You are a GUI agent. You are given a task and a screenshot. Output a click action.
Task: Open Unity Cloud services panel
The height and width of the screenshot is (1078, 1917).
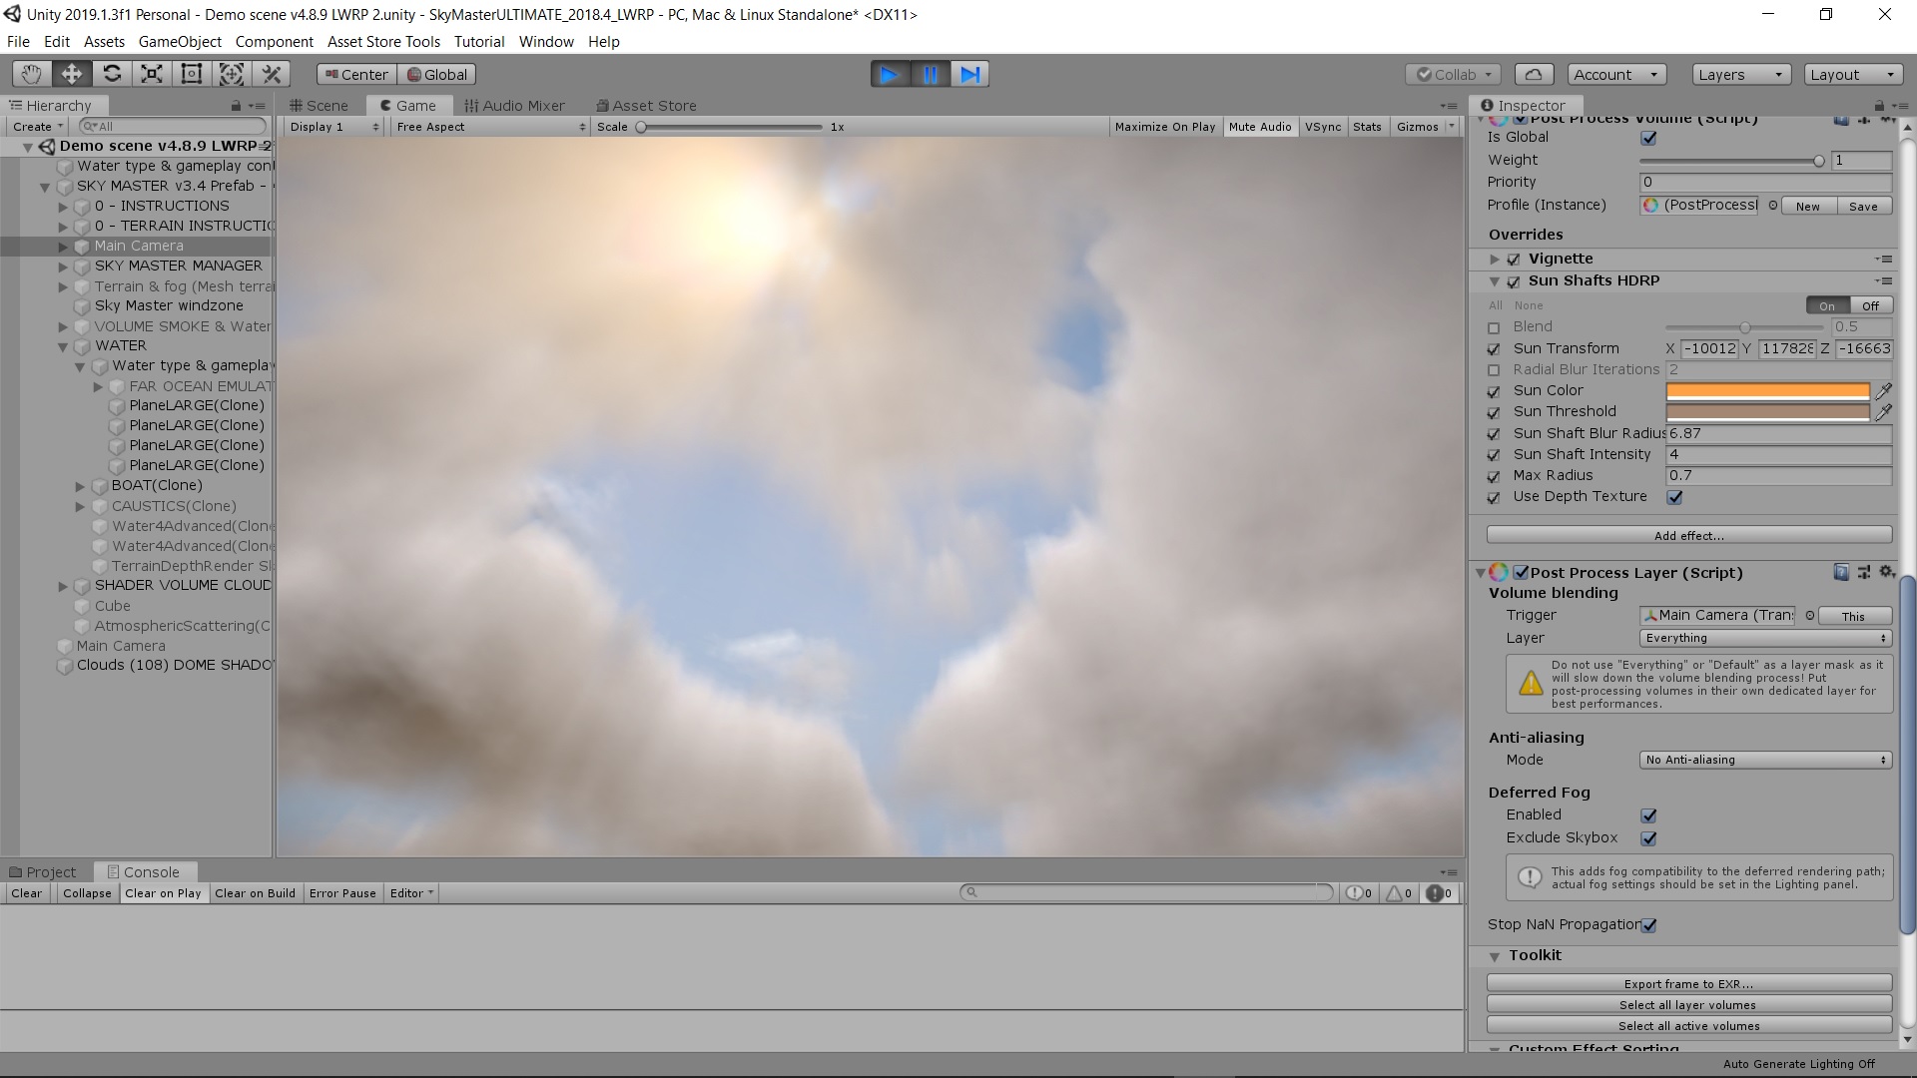1534,73
